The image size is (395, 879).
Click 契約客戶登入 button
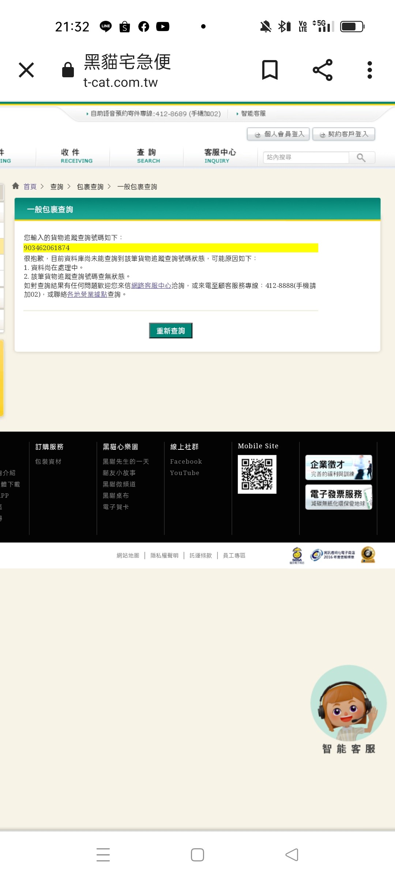click(344, 134)
